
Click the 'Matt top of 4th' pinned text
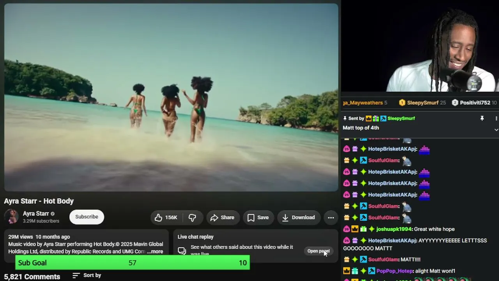click(x=361, y=128)
